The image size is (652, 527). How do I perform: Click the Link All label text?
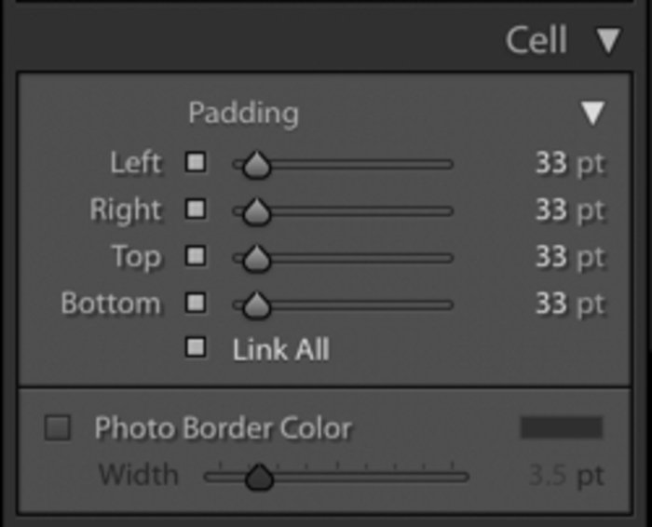coord(280,350)
